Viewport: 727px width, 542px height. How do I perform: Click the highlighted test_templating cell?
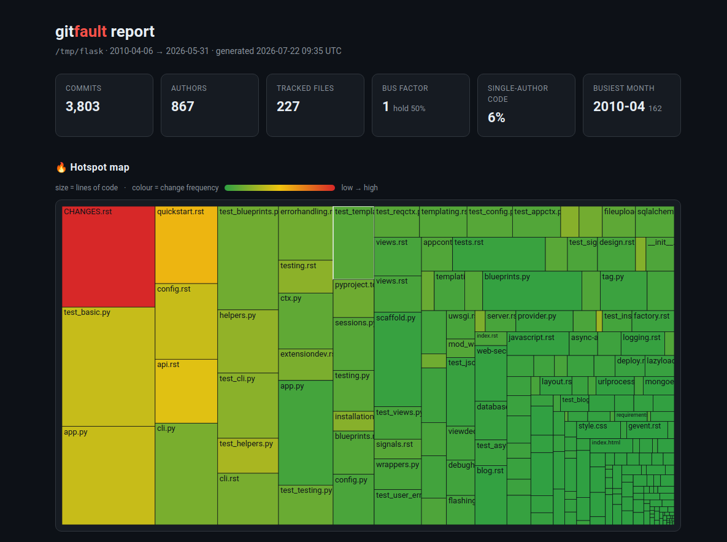tap(354, 242)
